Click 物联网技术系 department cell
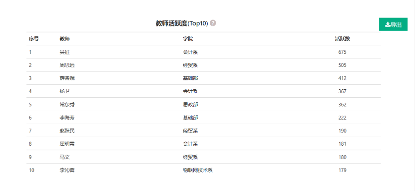 coord(198,171)
